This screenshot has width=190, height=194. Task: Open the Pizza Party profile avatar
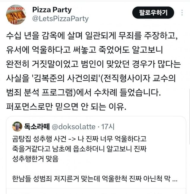tap(16, 14)
